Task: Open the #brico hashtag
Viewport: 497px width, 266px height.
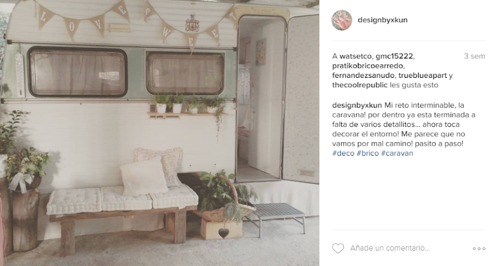Action: click(368, 153)
